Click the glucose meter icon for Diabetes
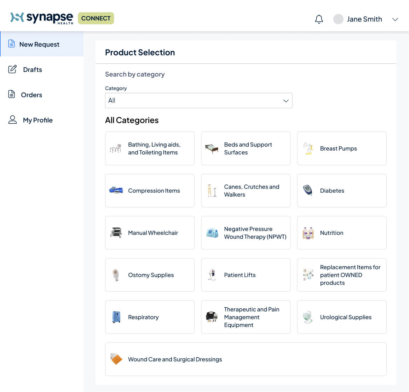Screen dimensions: 409x392 point(308,190)
